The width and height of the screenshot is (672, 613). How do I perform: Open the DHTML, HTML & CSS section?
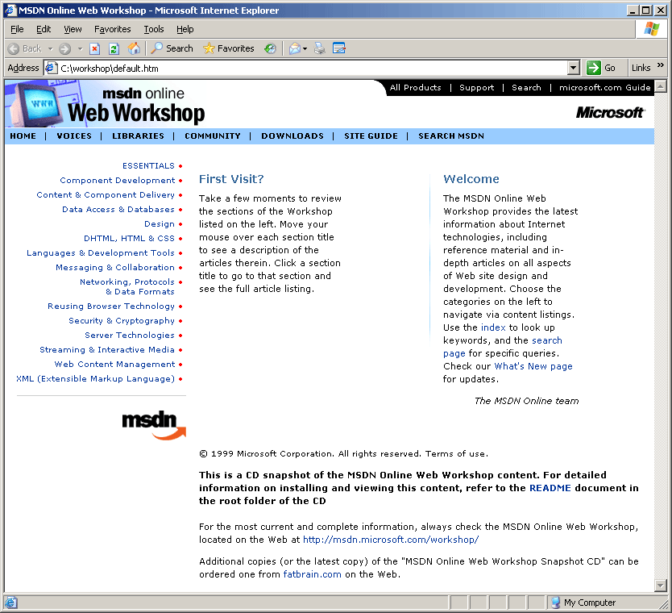(x=129, y=238)
